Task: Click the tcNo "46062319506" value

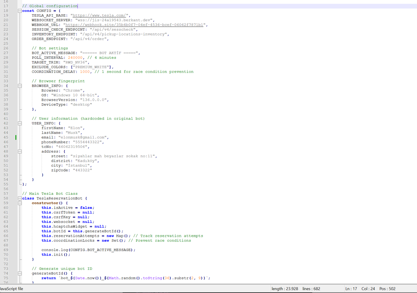Action: pyautogui.click(x=71, y=146)
